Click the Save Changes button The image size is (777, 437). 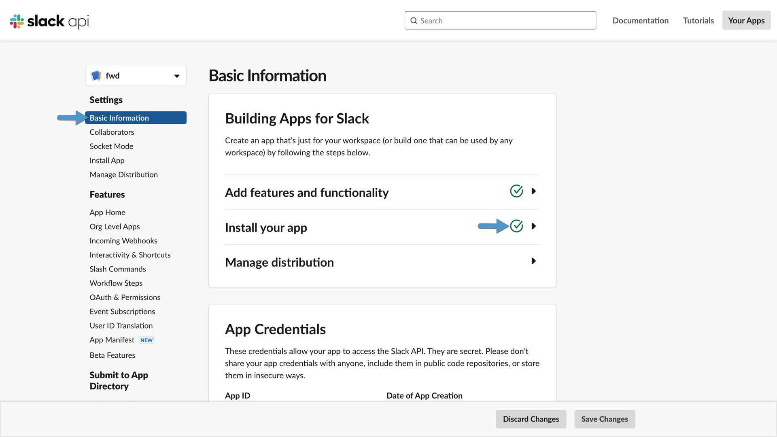pos(604,419)
